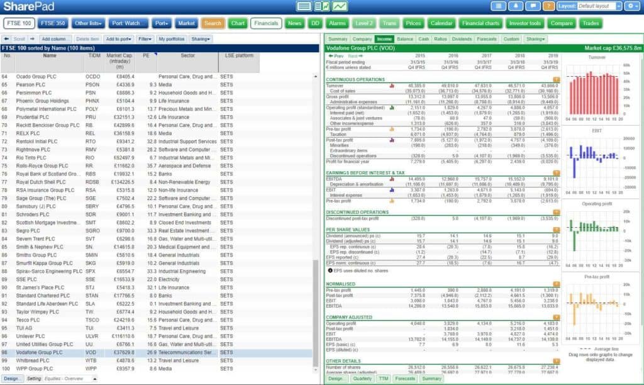644x385 pixels.
Task: Toggle the Quarterly view at the bottom
Action: [362, 379]
